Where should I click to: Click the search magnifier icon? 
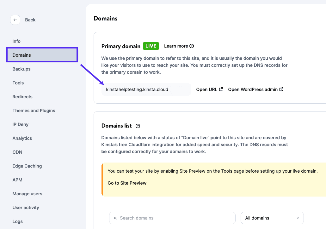(x=115, y=218)
